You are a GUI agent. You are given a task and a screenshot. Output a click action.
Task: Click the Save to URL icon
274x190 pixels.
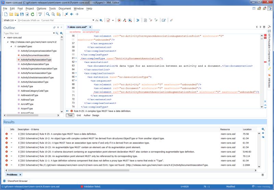coord(27,14)
